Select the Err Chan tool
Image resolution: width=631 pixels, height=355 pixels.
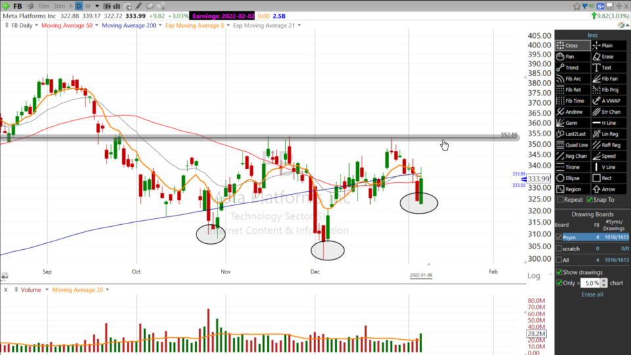pos(609,112)
